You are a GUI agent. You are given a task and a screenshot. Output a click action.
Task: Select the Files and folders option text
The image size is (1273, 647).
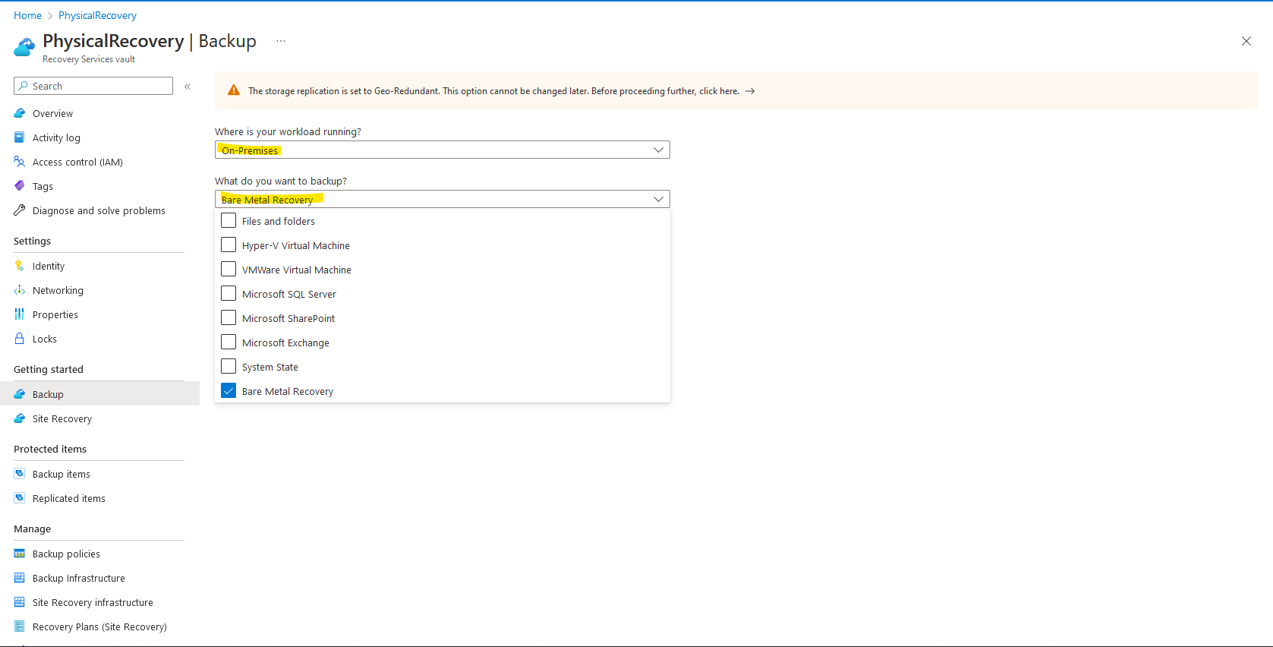click(x=279, y=222)
